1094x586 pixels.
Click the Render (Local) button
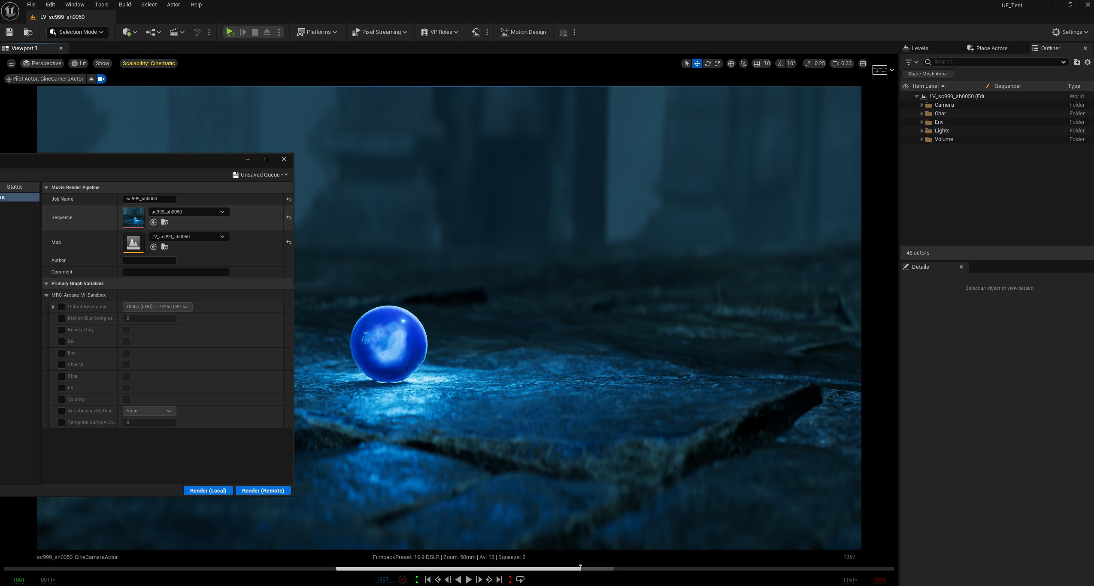point(208,491)
